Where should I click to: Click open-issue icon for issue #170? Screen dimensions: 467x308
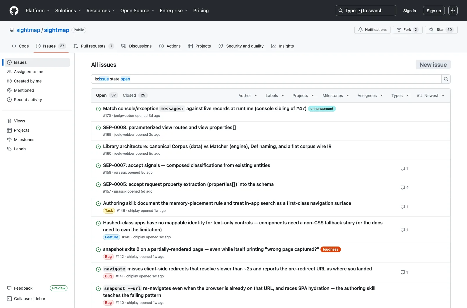pos(98,109)
